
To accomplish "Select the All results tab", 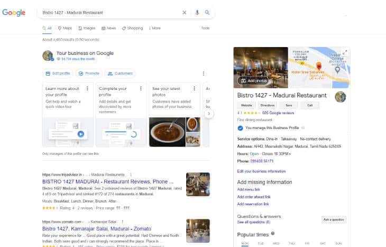I will pyautogui.click(x=47, y=28).
